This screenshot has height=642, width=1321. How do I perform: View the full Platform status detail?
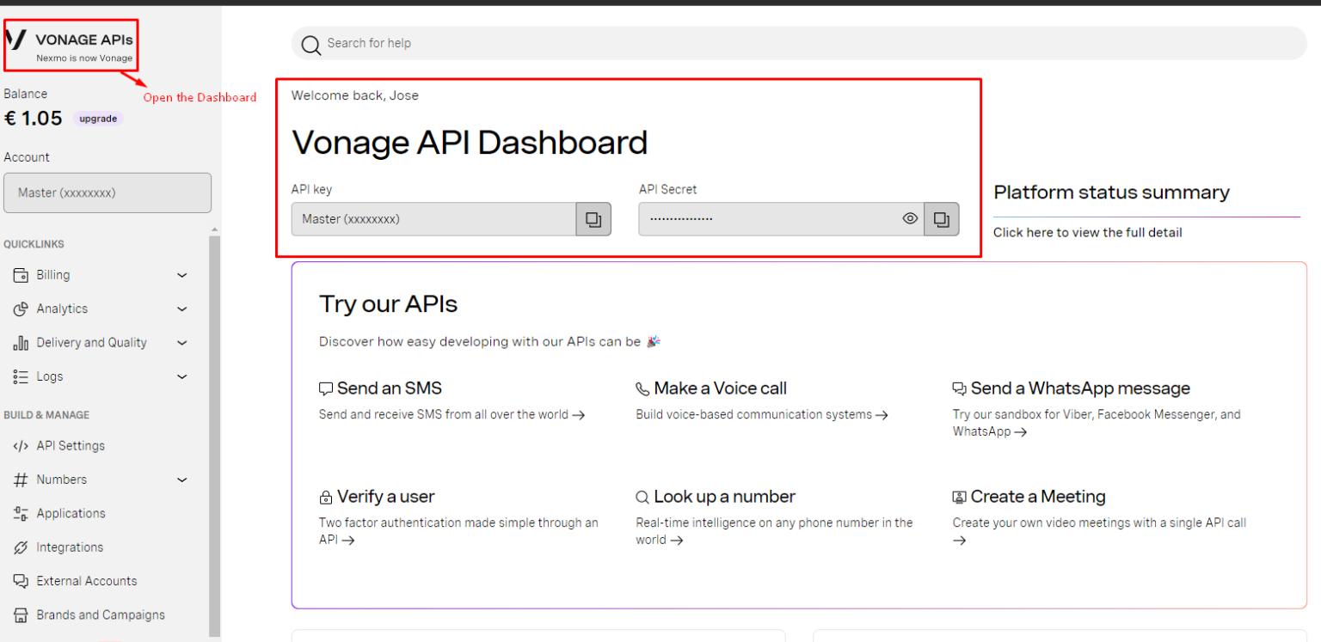pos(1087,232)
